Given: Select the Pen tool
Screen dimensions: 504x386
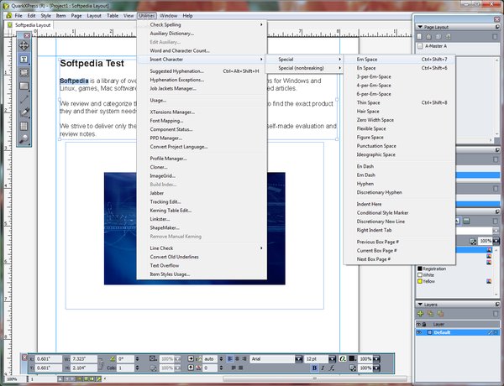Looking at the screenshot, I should [x=24, y=111].
